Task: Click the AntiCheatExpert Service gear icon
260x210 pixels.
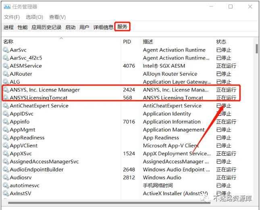Action: pos(6,105)
